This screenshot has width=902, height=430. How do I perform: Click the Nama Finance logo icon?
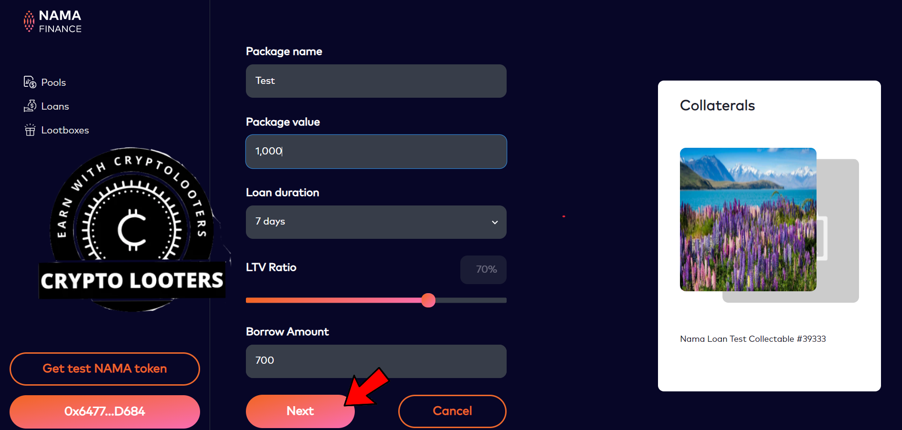(x=29, y=21)
